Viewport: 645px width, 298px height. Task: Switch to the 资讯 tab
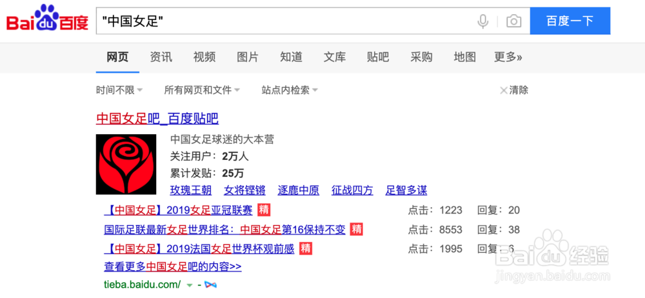coord(161,57)
